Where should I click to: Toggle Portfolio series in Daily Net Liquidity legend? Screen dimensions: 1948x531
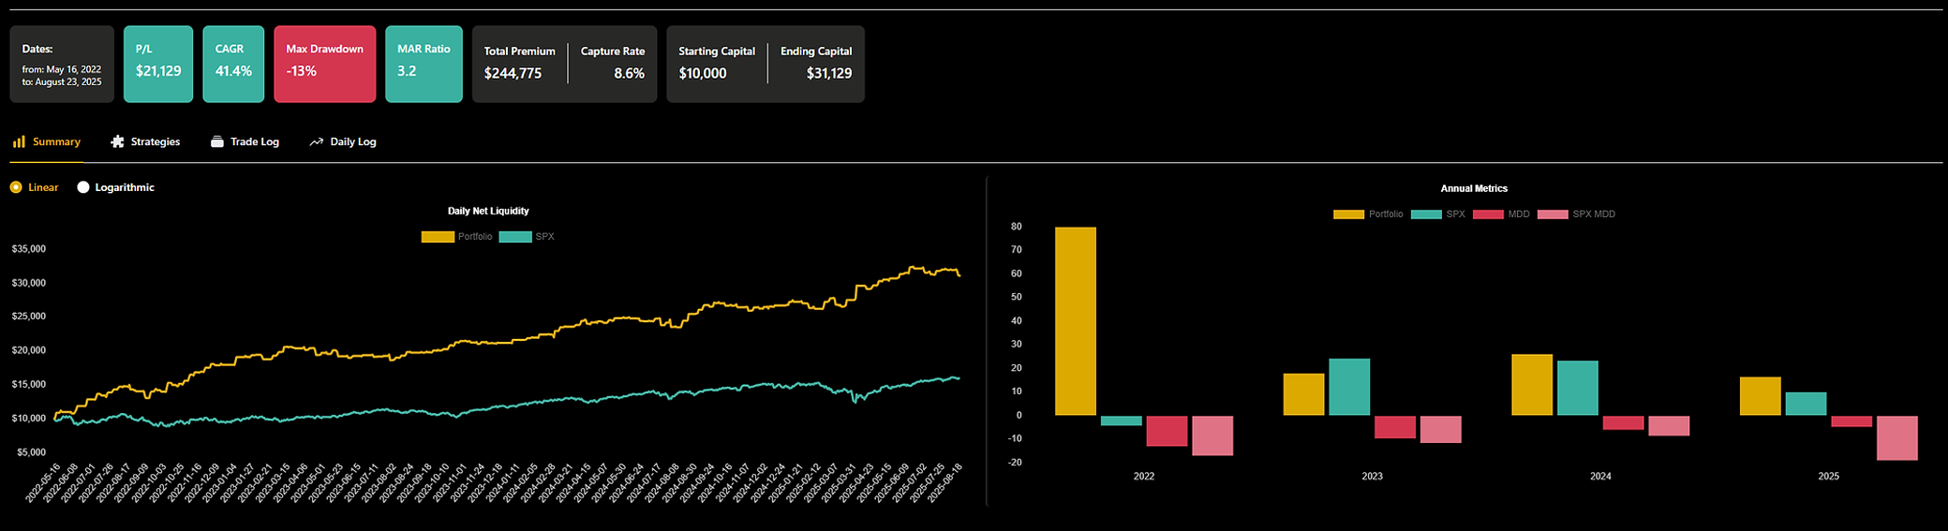456,237
